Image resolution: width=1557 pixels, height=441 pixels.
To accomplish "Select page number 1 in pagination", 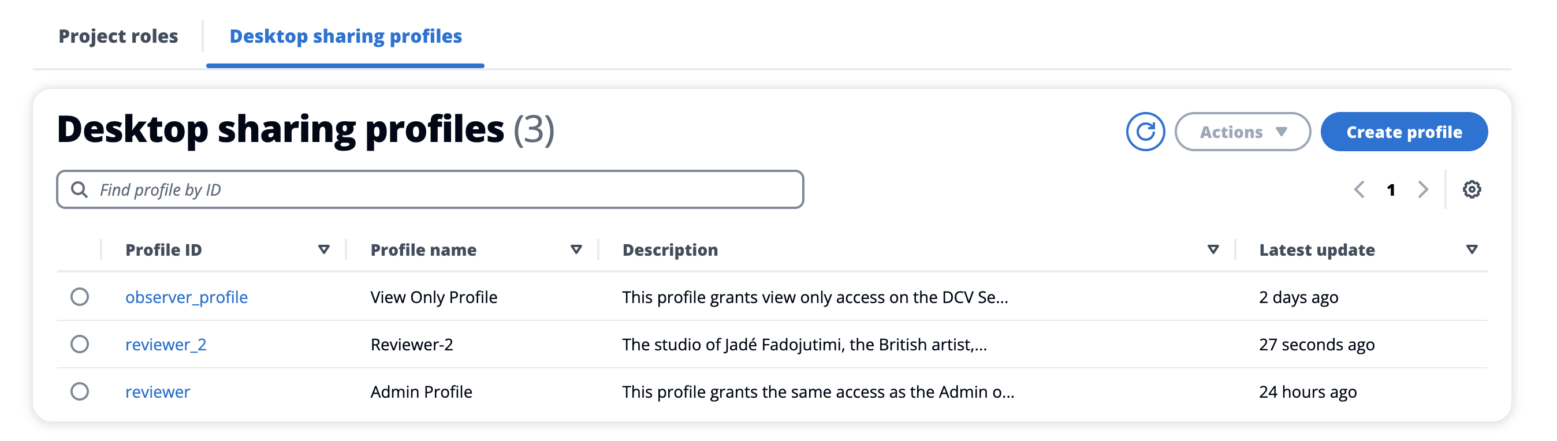I will (1391, 189).
